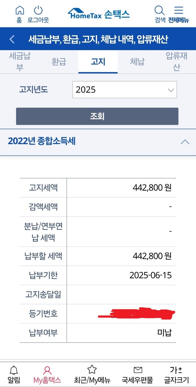This screenshot has height=387, width=196.
Task: Open 전체메뉴 hamburger menu
Action: 179,10
